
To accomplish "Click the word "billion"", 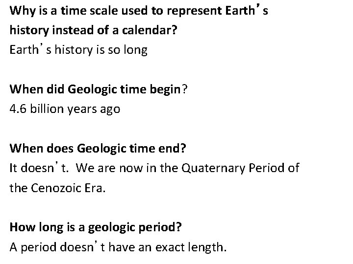I will pyautogui.click(x=48, y=109).
